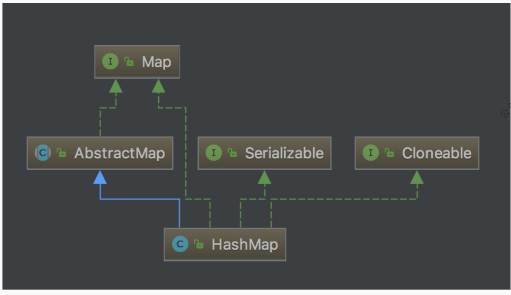Image resolution: width=511 pixels, height=295 pixels.
Task: Click the lock icon next to AbstractMap
Action: (61, 153)
